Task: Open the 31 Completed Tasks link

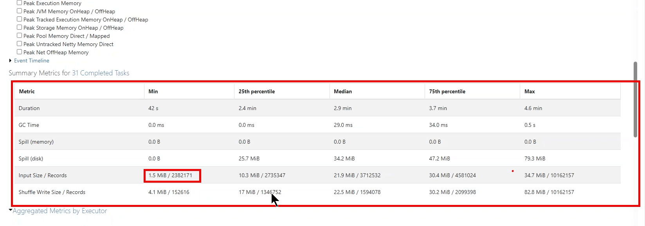Action: (x=101, y=73)
